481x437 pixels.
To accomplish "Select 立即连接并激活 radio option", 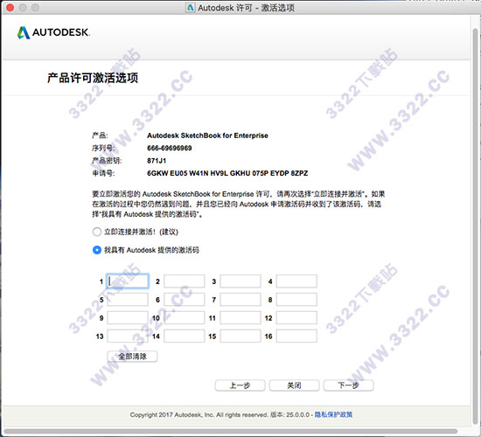I will [96, 232].
